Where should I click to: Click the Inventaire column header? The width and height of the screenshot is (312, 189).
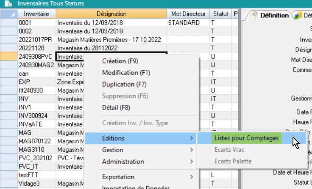tap(36, 14)
